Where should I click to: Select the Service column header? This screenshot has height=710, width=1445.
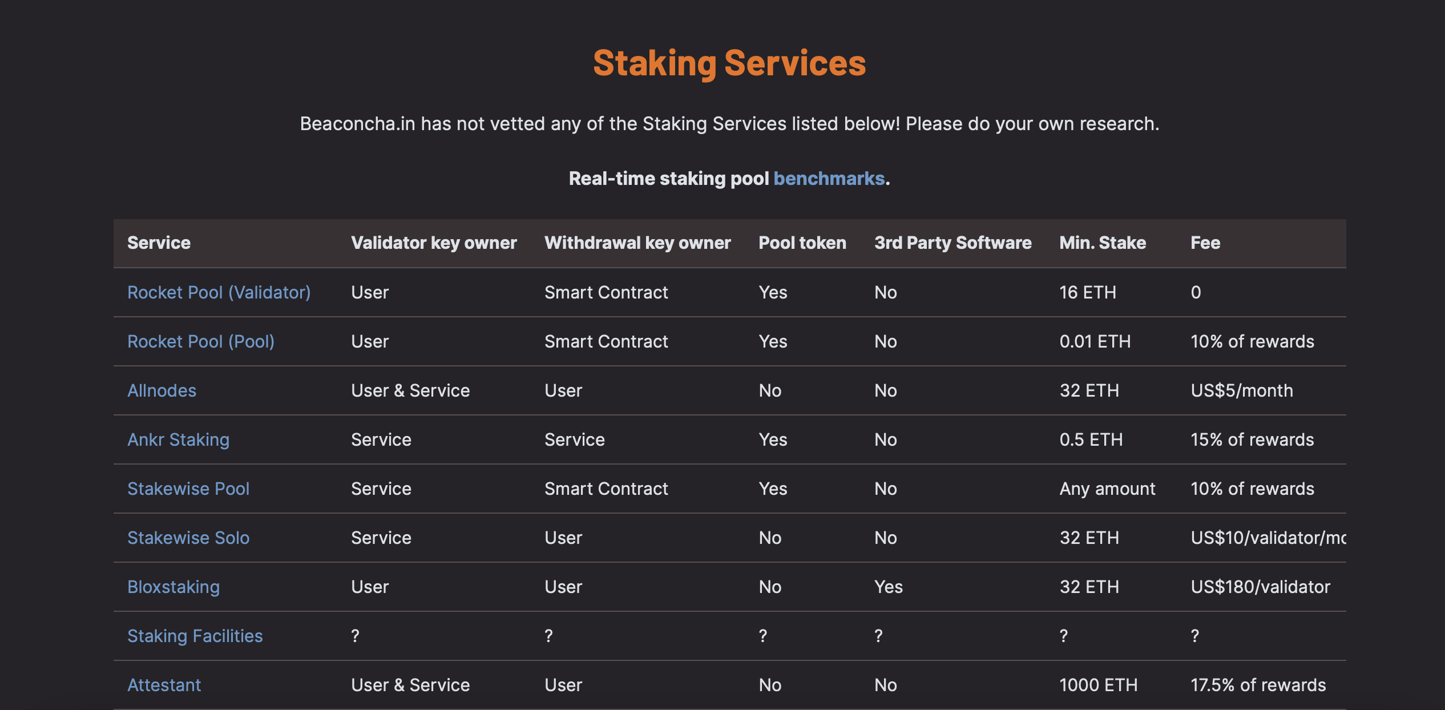pos(159,243)
